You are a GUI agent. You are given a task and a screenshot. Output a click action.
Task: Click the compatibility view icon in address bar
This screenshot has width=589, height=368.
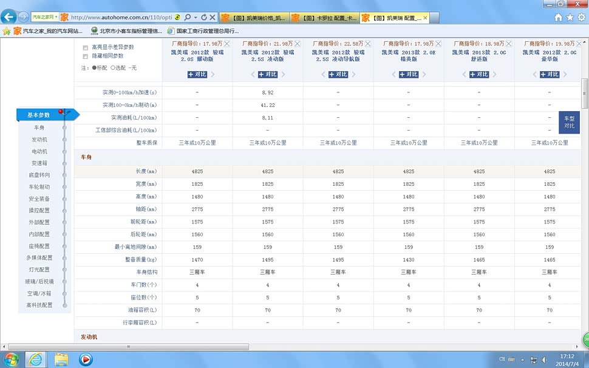point(177,17)
